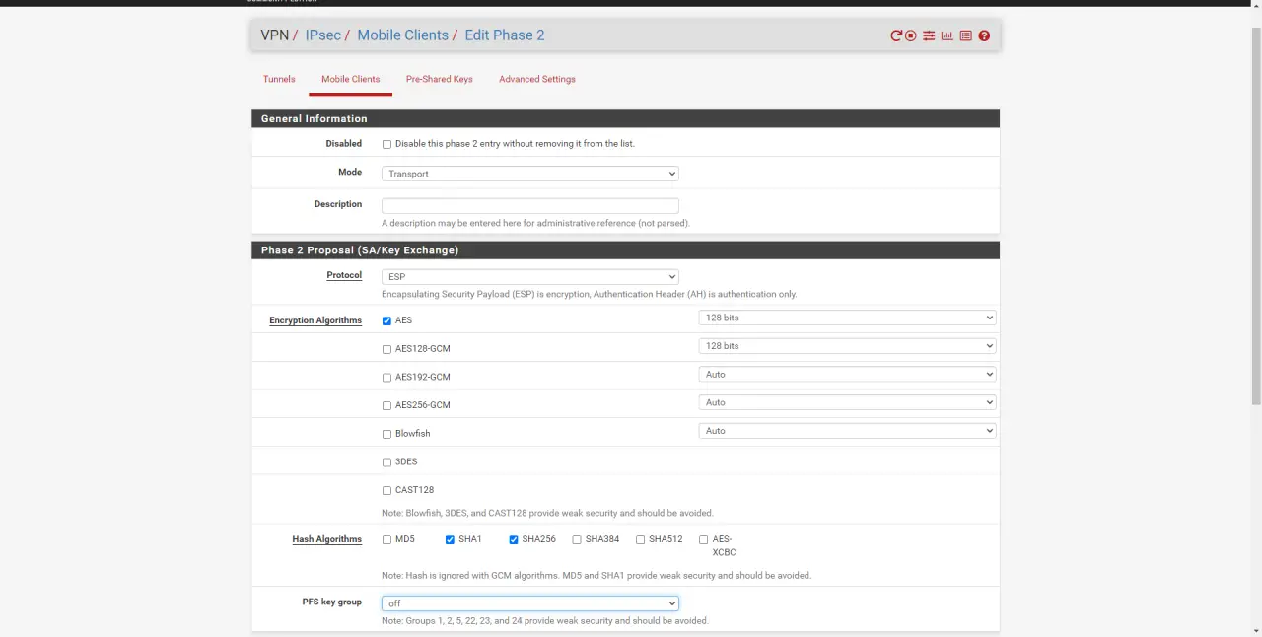This screenshot has height=637, width=1262.
Task: Open the related log entries icon
Action: coord(965,35)
